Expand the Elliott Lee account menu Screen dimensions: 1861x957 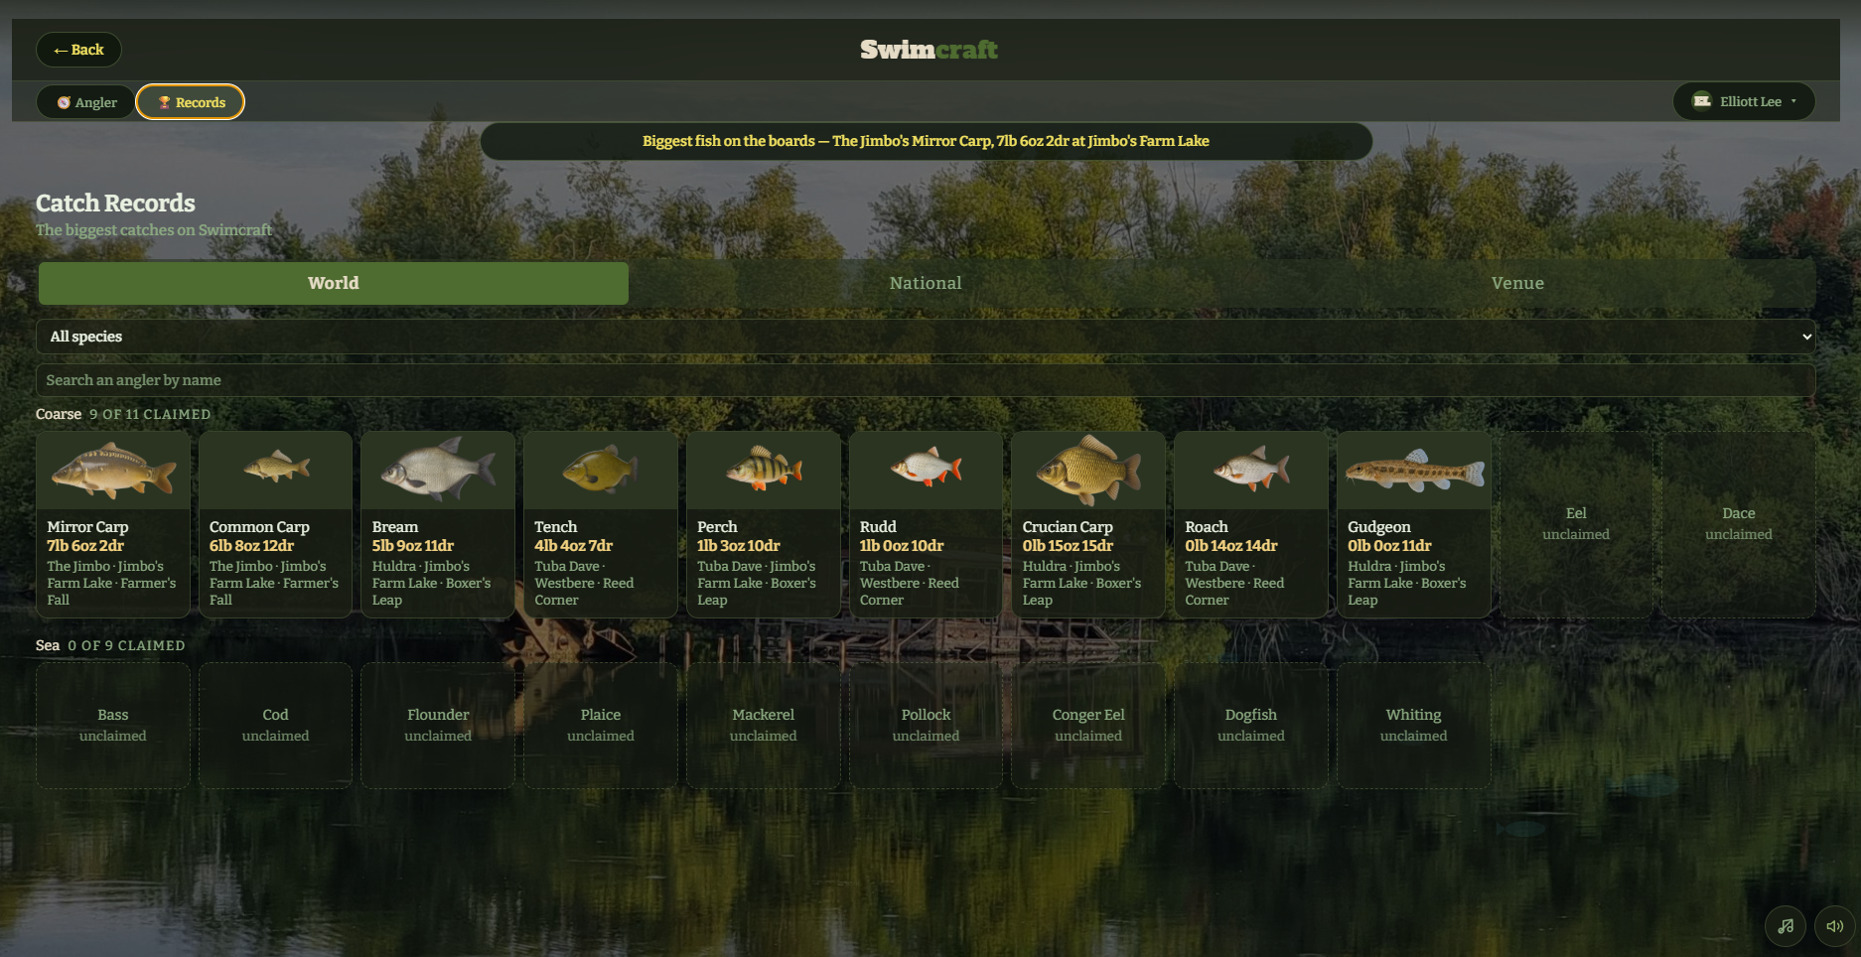pyautogui.click(x=1744, y=101)
